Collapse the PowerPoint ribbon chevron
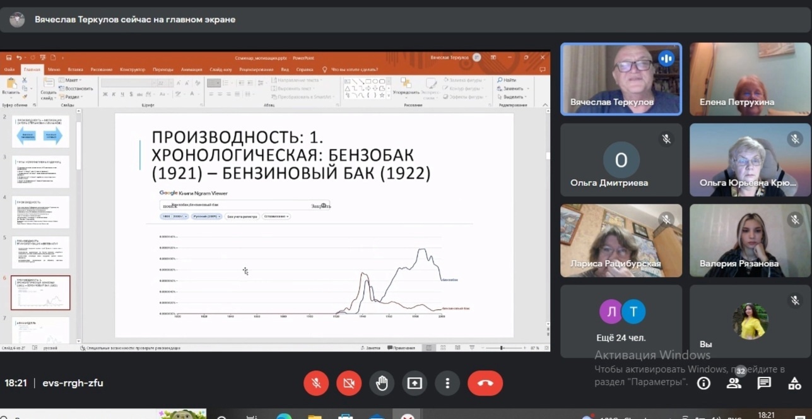The image size is (812, 419). pyautogui.click(x=545, y=104)
